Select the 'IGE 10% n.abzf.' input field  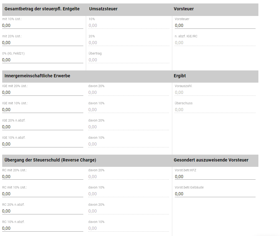(x=43, y=144)
